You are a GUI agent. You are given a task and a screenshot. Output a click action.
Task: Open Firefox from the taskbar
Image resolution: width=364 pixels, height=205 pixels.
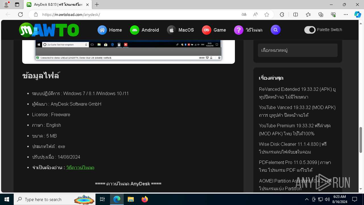[145, 199]
